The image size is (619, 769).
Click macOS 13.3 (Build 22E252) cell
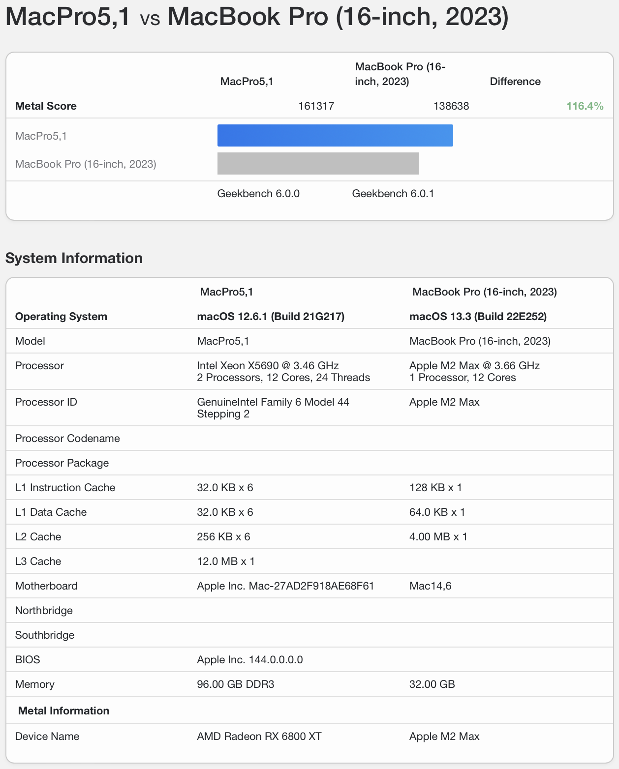point(478,317)
